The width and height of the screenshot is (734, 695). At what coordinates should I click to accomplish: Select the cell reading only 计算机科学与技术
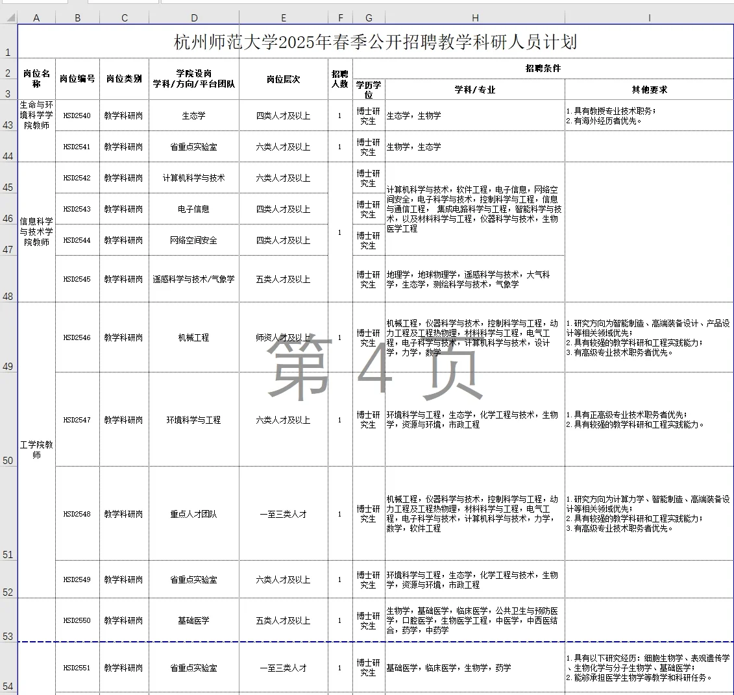pyautogui.click(x=194, y=178)
